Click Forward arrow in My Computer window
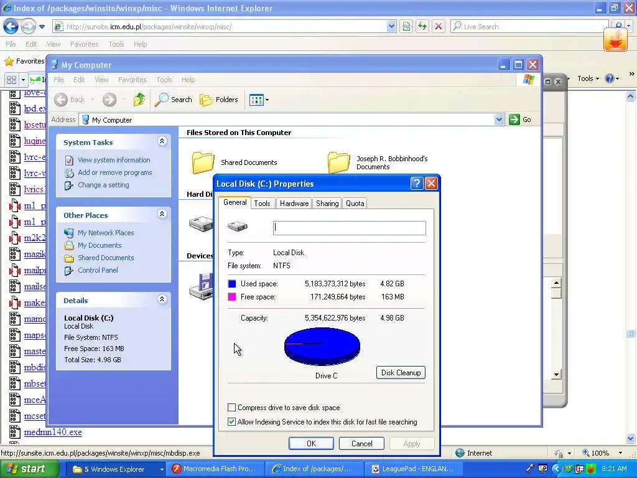This screenshot has height=478, width=637. (x=109, y=100)
